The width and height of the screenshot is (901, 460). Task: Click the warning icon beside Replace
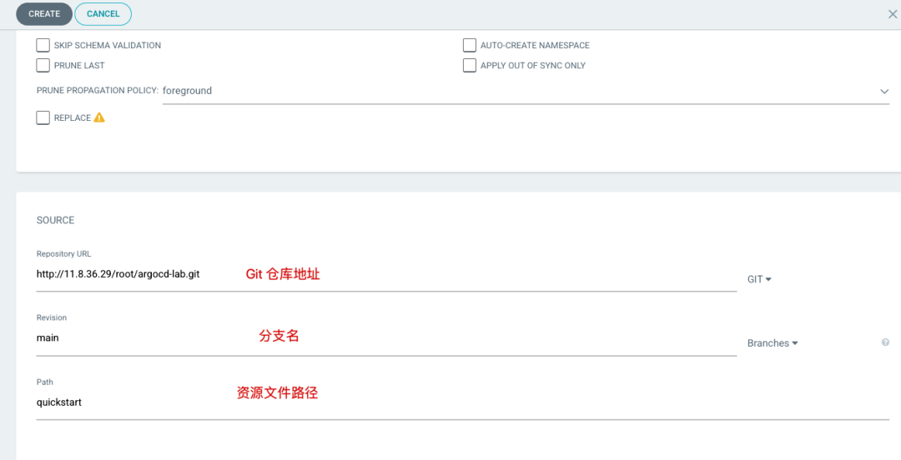tap(99, 117)
